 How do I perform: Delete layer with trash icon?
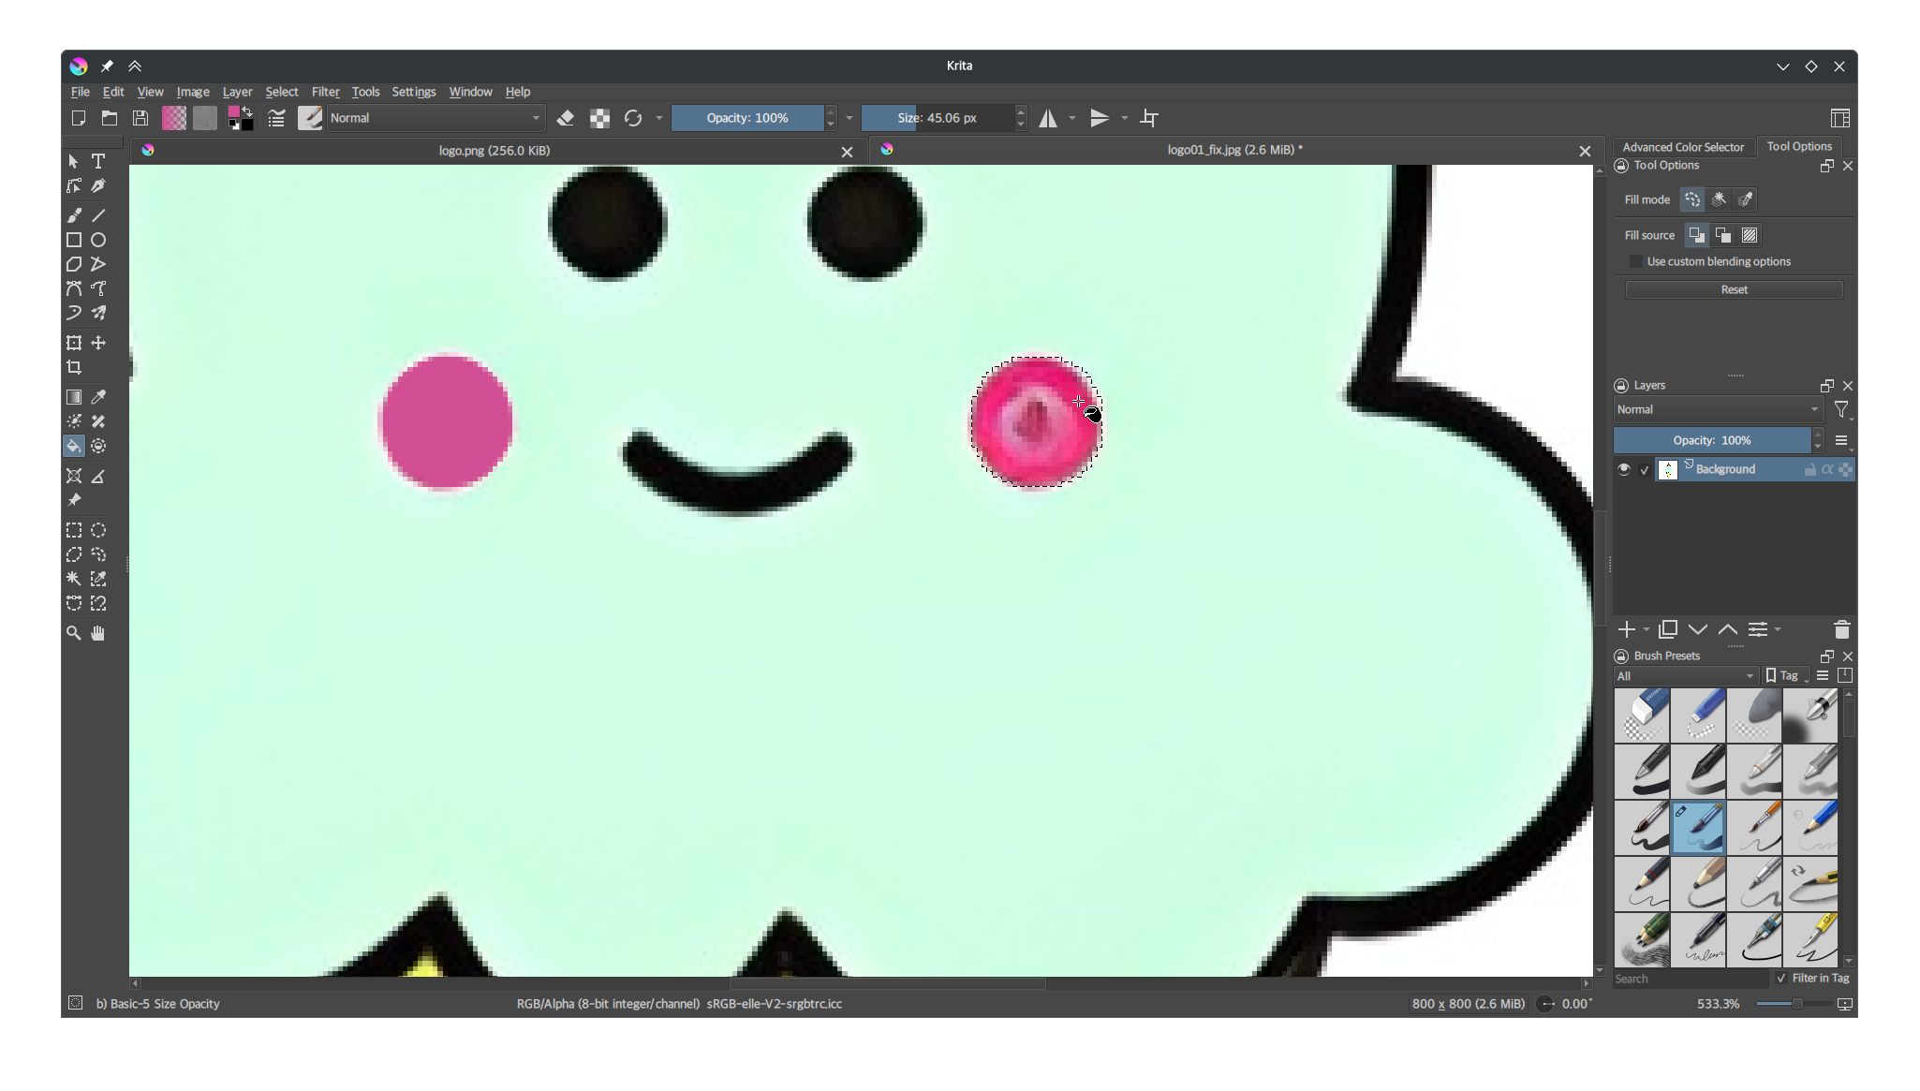(1841, 629)
